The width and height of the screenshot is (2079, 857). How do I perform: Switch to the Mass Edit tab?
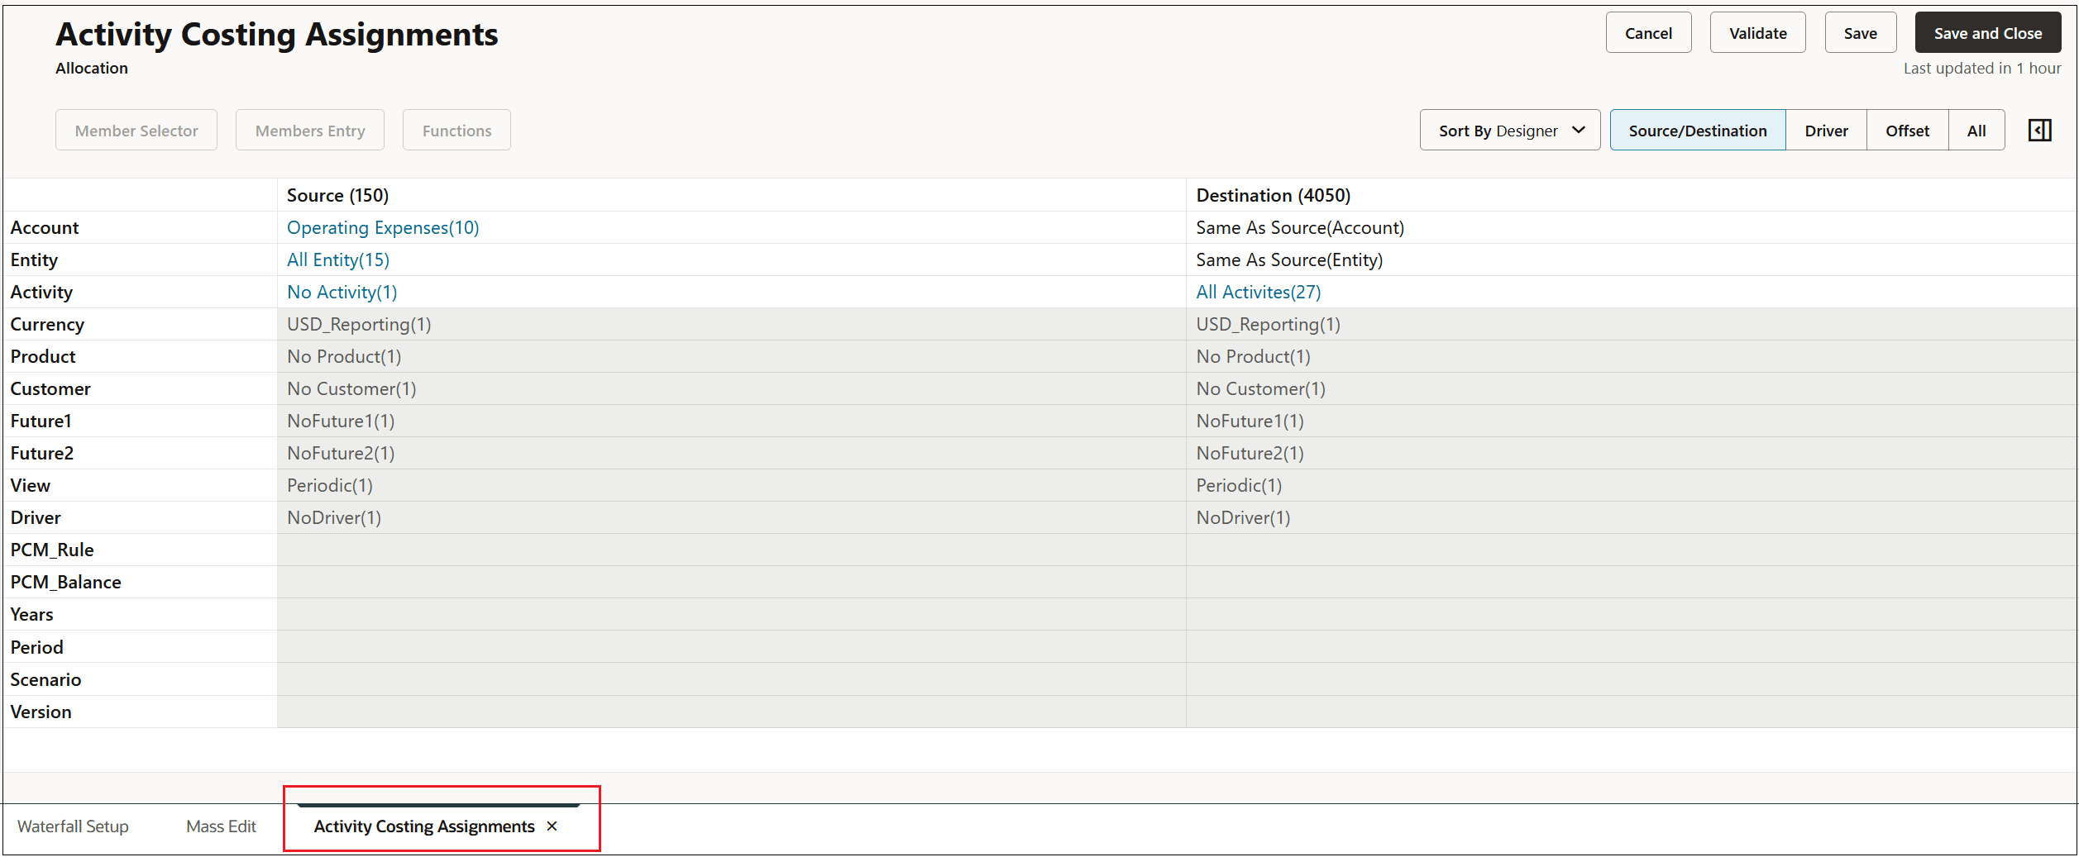220,826
